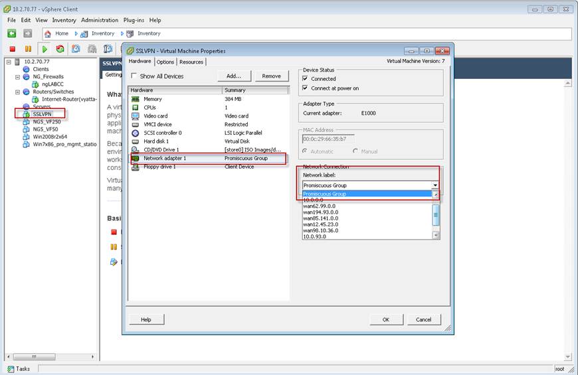
Task: Select the NGS_VF250 VM in tree
Action: 47,121
